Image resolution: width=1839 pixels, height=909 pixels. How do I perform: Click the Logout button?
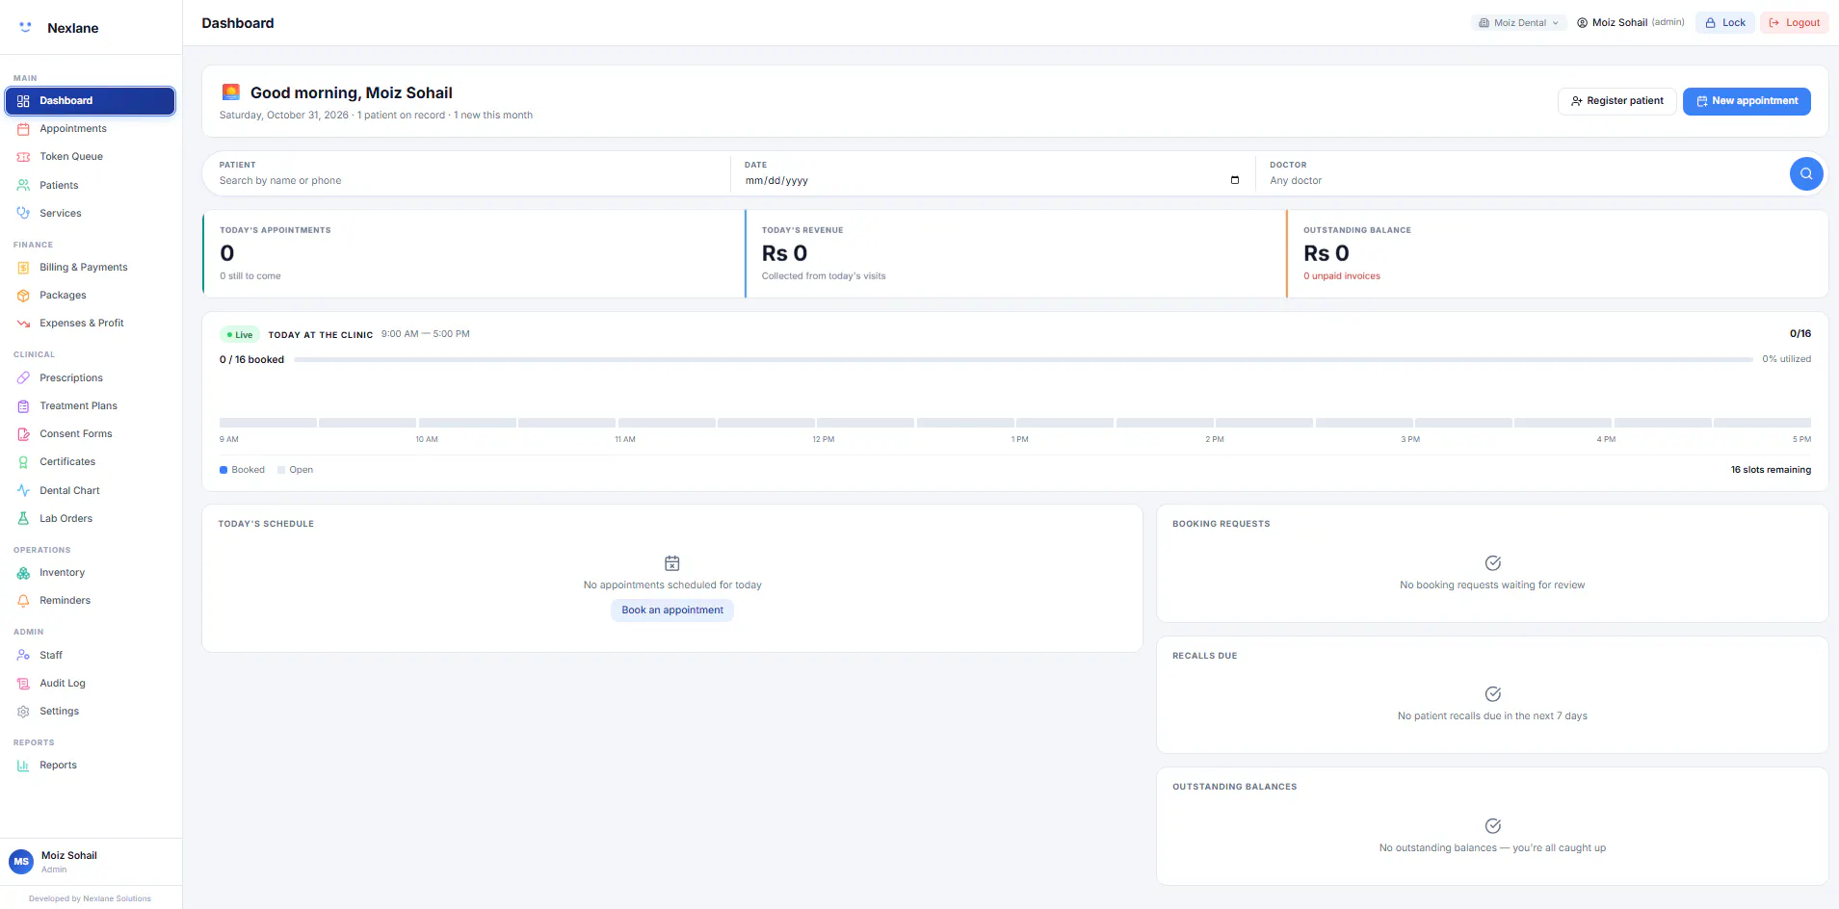(1795, 23)
